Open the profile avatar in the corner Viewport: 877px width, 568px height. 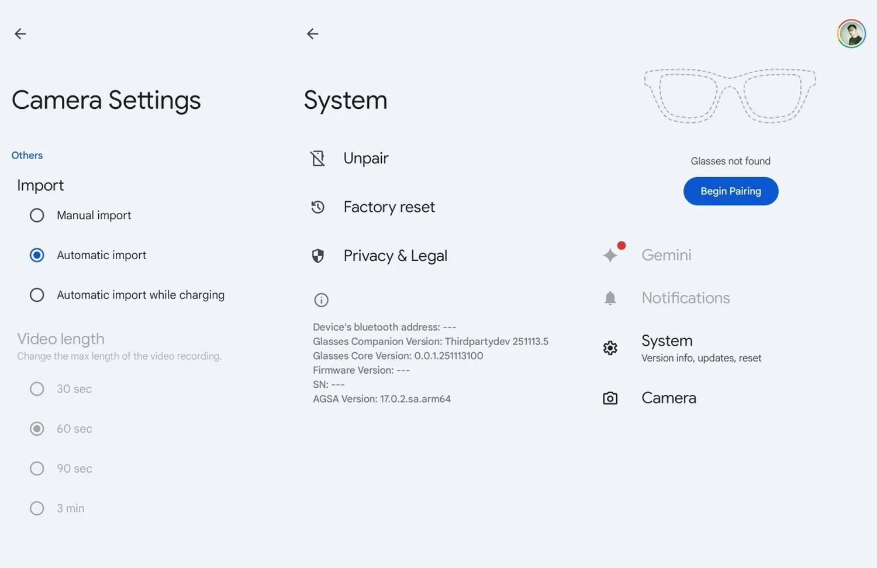tap(851, 33)
